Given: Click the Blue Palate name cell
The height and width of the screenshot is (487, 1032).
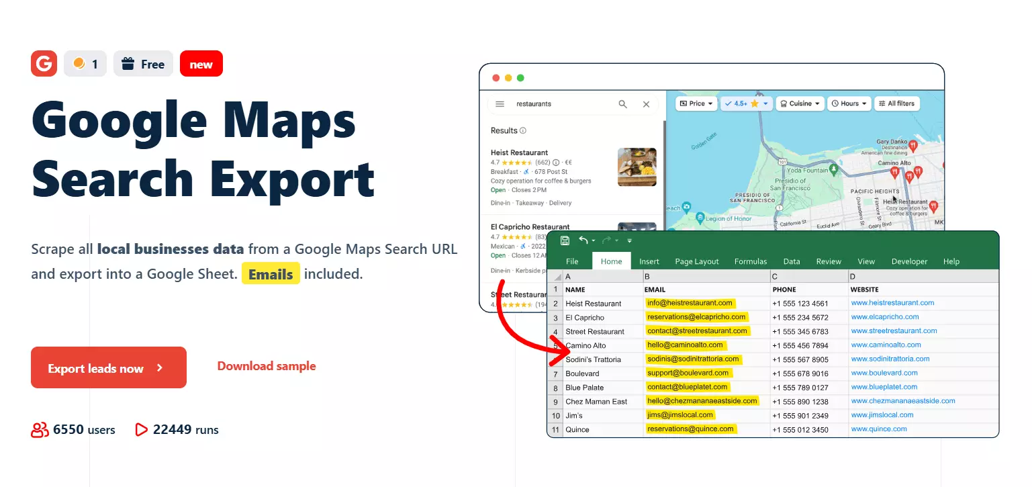Looking at the screenshot, I should (x=603, y=388).
